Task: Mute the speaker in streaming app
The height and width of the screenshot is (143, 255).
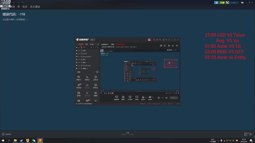Action: coord(150,98)
